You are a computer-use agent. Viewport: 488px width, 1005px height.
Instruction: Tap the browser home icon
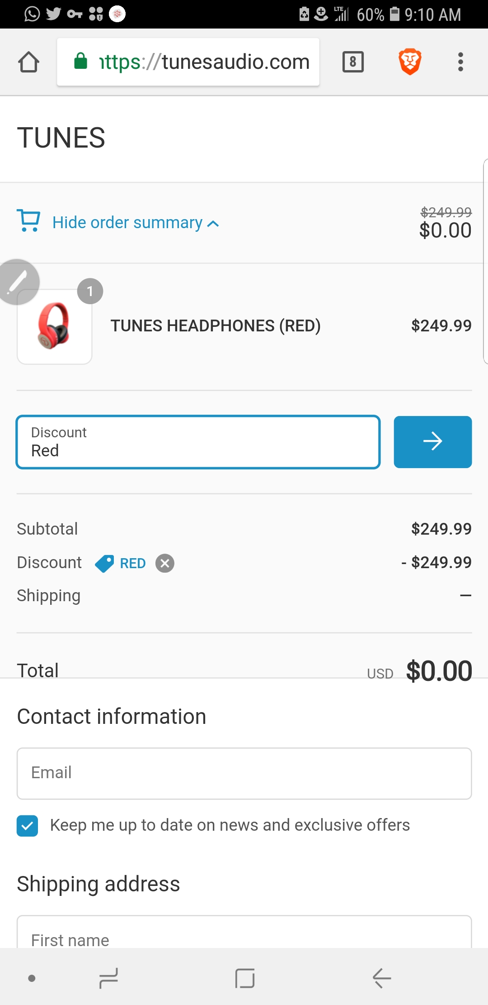[x=28, y=62]
